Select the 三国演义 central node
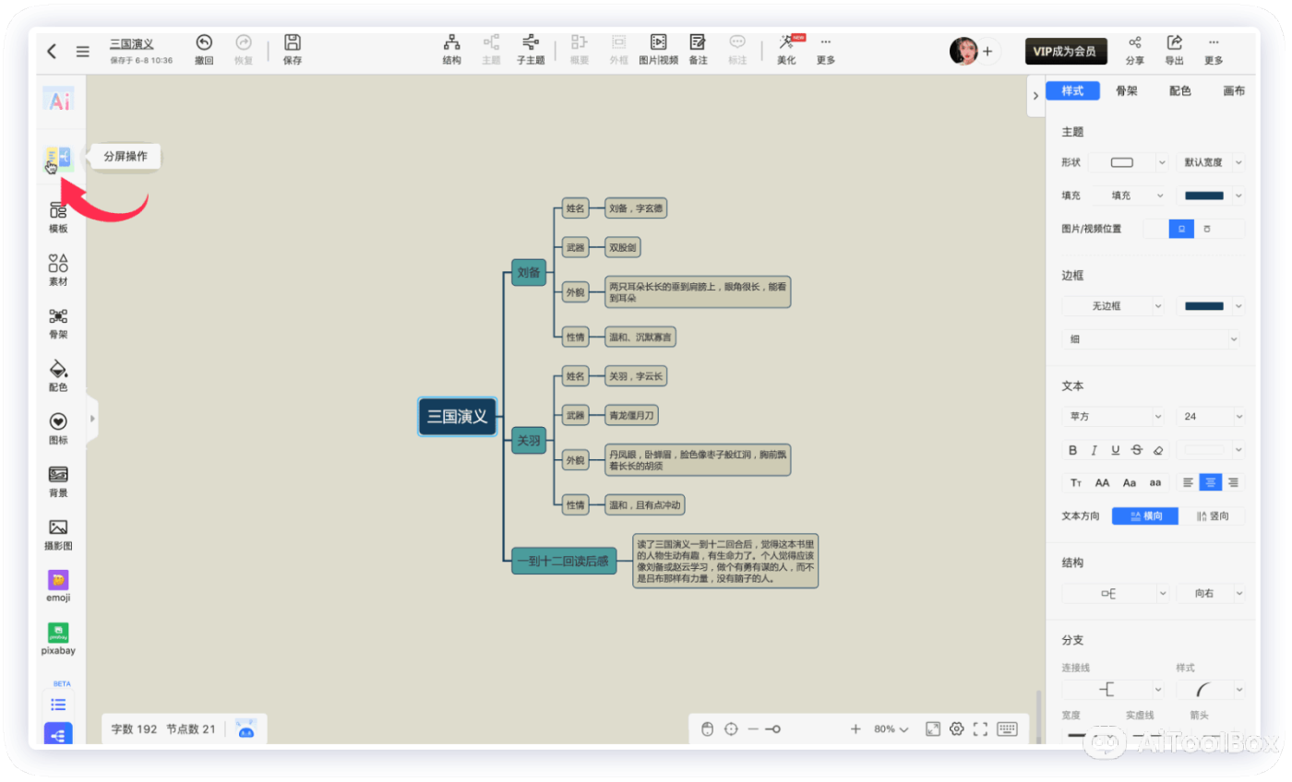The height and width of the screenshot is (782, 1292). tap(457, 417)
